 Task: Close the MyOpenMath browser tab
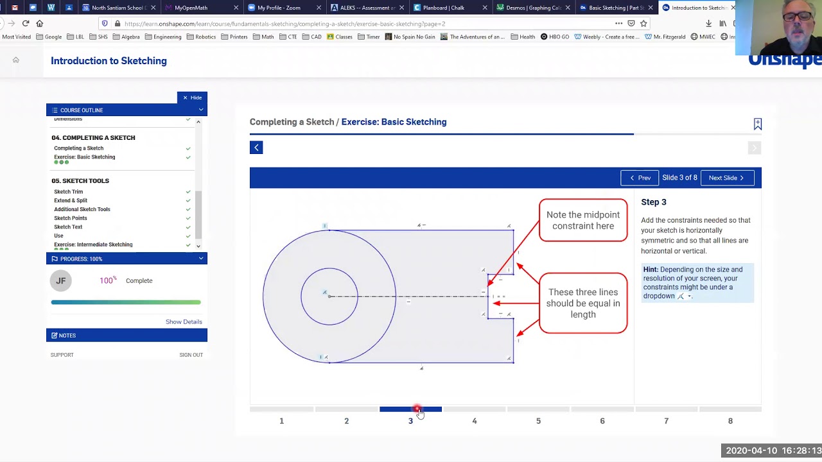click(236, 8)
